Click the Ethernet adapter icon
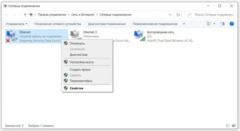 [12, 36]
